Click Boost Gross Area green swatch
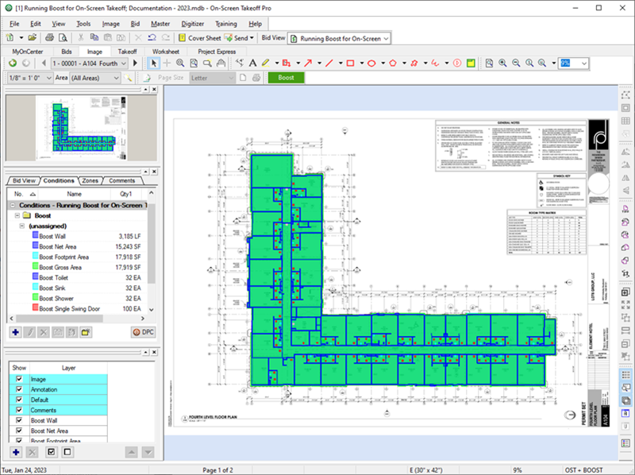This screenshot has width=635, height=475. coord(35,267)
